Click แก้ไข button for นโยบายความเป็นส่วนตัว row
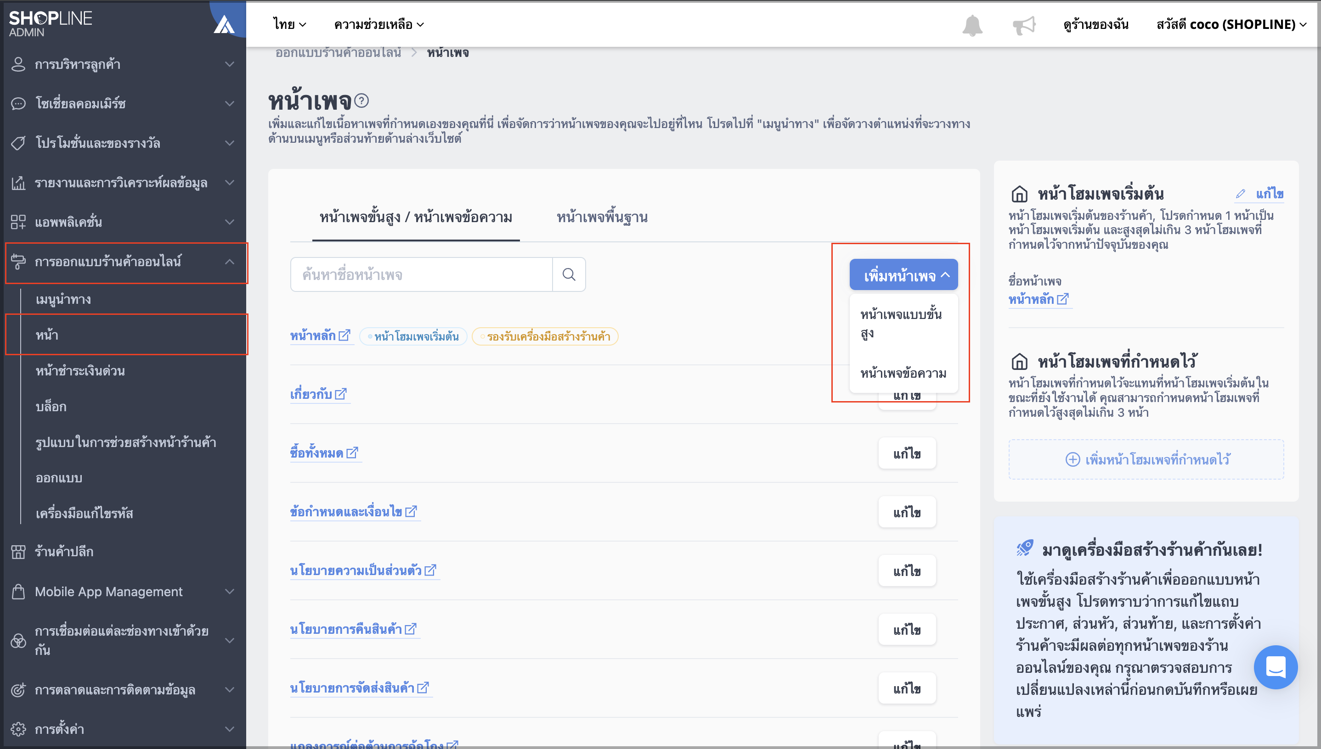The height and width of the screenshot is (749, 1321). coord(907,570)
